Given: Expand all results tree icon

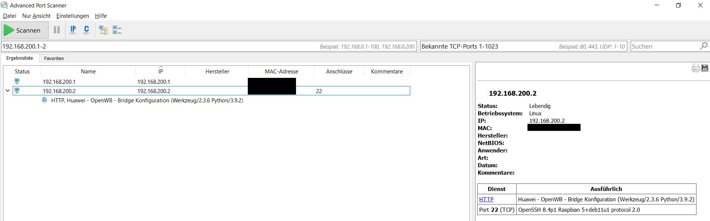Looking at the screenshot, I should (103, 30).
